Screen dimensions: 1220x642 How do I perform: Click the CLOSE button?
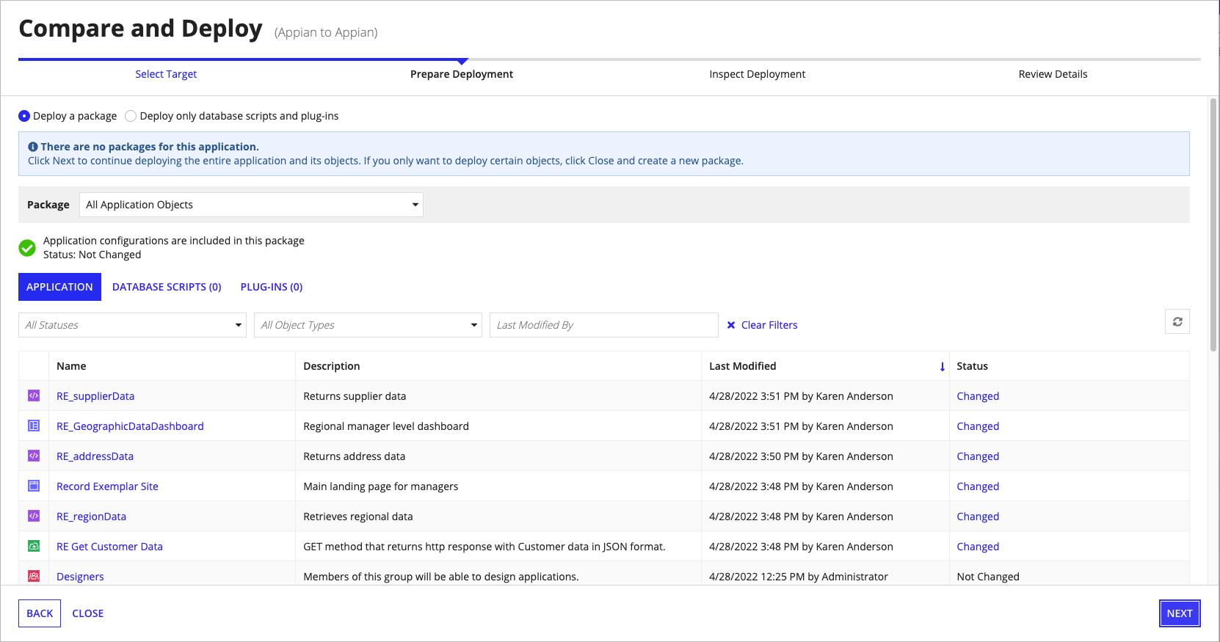point(88,613)
